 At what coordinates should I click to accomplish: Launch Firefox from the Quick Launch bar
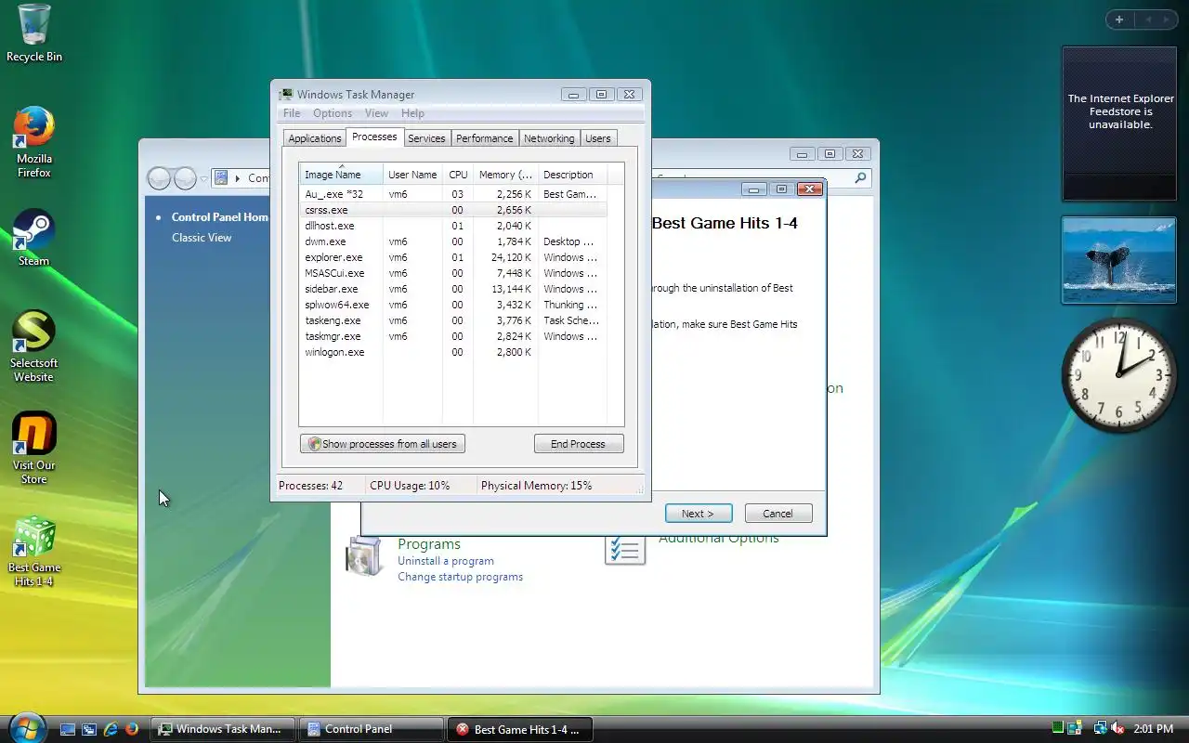tap(132, 729)
